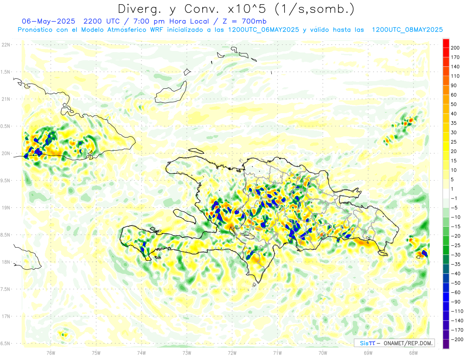Click the '21N' latitude label
Image resolution: width=464 pixels, height=358 pixels.
coord(6,99)
